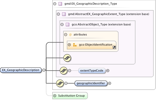
Task: Collapse the attributes group
Action: [x=66, y=34]
